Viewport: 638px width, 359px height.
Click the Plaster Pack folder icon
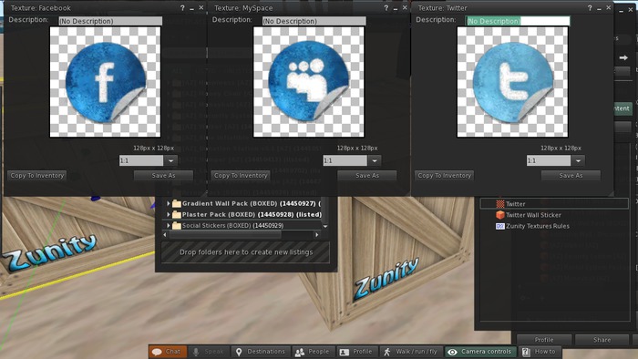tap(177, 214)
